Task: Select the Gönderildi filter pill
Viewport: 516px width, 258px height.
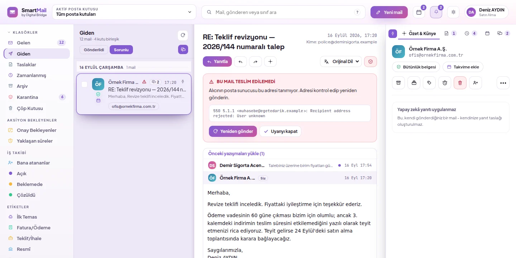Action: point(94,50)
